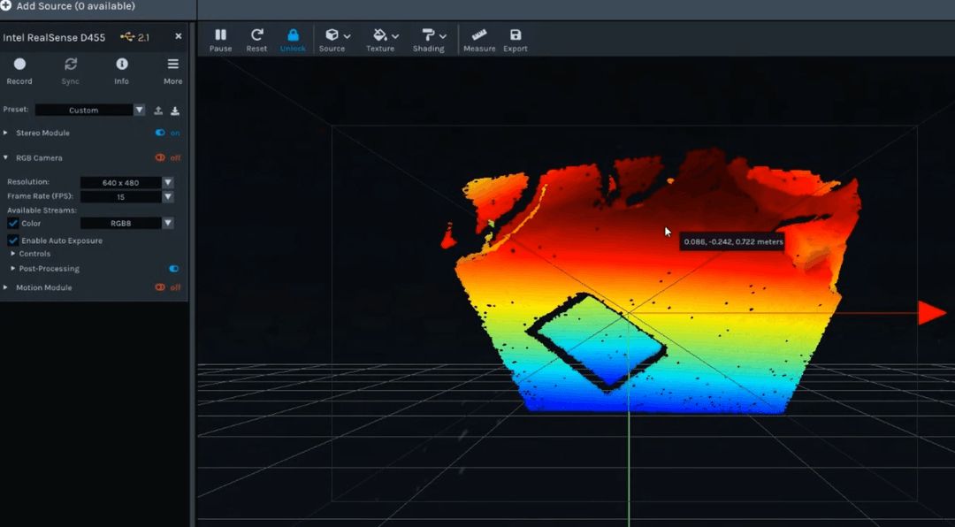Expand the Controls section

[x=34, y=254]
